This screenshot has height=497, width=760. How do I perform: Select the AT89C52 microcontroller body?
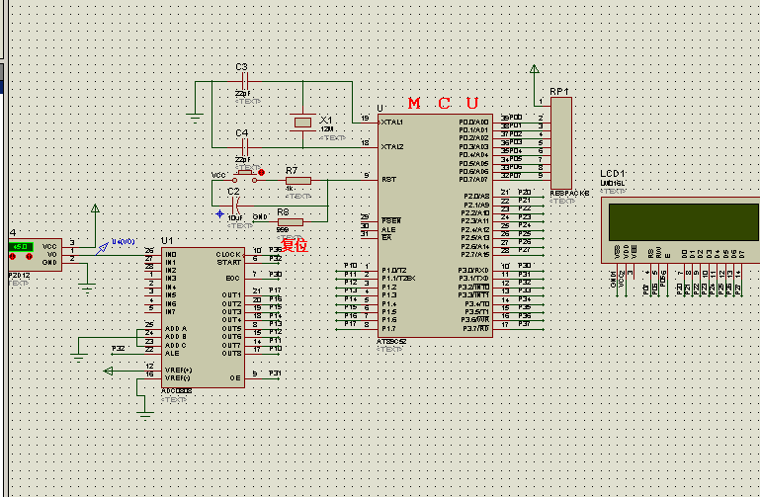point(435,225)
